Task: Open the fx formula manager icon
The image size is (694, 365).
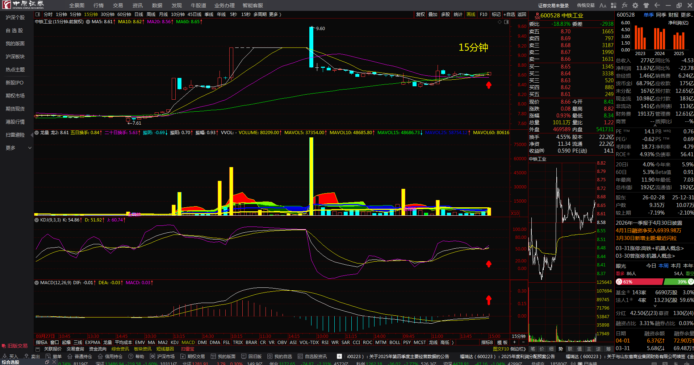Action: 624,5
